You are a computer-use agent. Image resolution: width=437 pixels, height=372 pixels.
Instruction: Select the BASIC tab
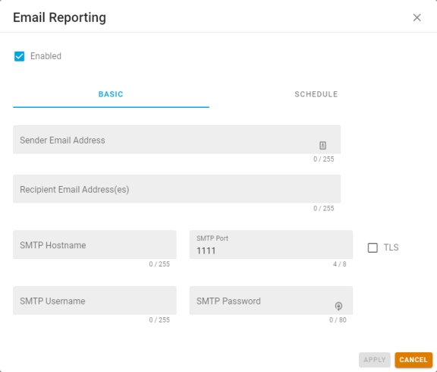(x=111, y=94)
